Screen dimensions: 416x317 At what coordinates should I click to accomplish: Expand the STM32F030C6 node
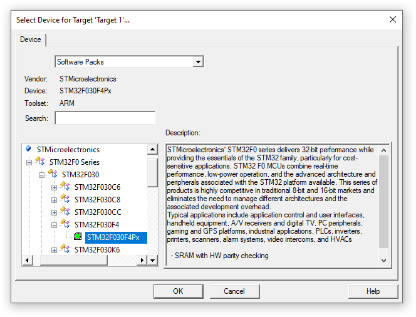(54, 187)
